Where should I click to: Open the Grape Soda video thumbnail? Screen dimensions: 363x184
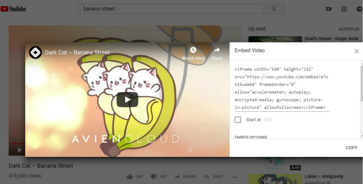click(x=275, y=39)
